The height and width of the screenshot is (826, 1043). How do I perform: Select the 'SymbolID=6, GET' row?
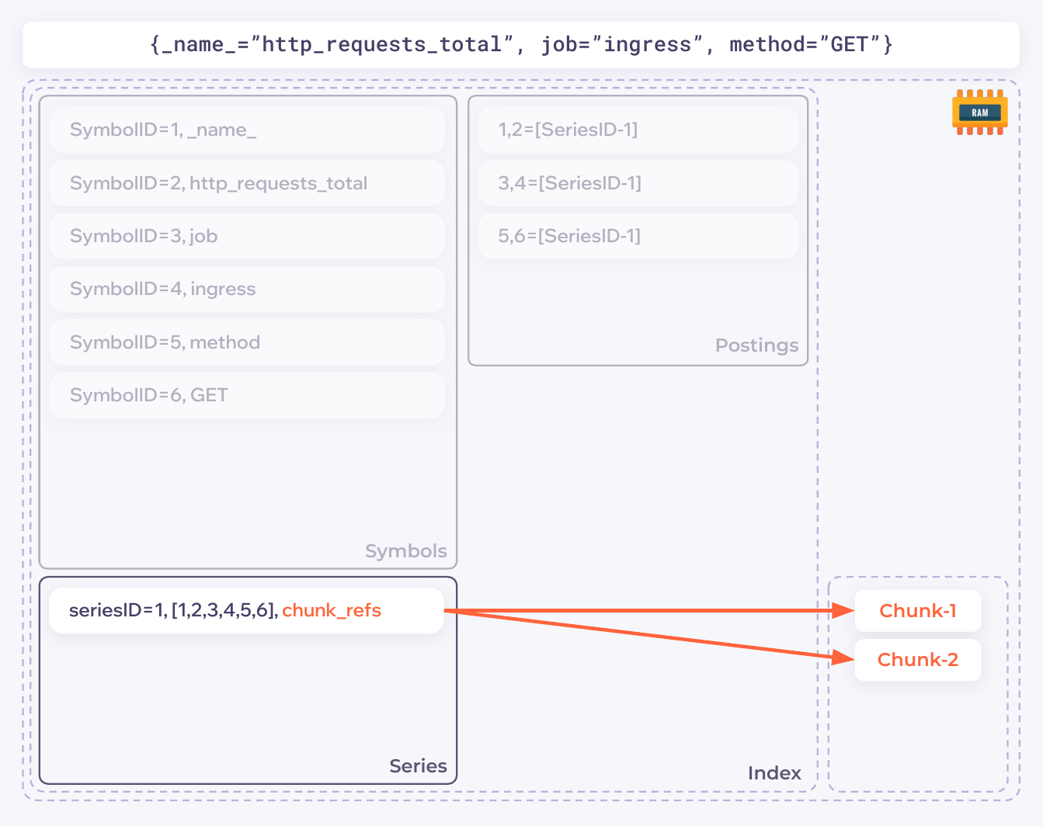point(247,395)
